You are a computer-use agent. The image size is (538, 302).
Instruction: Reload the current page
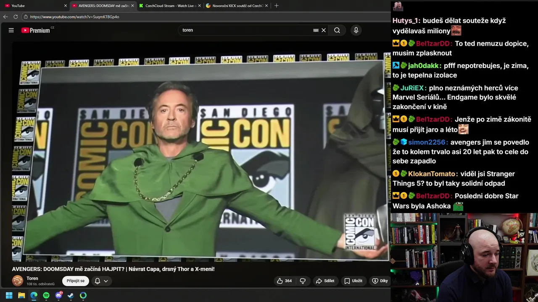[16, 17]
